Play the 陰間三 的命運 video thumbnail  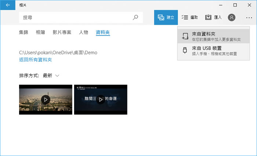101,99
